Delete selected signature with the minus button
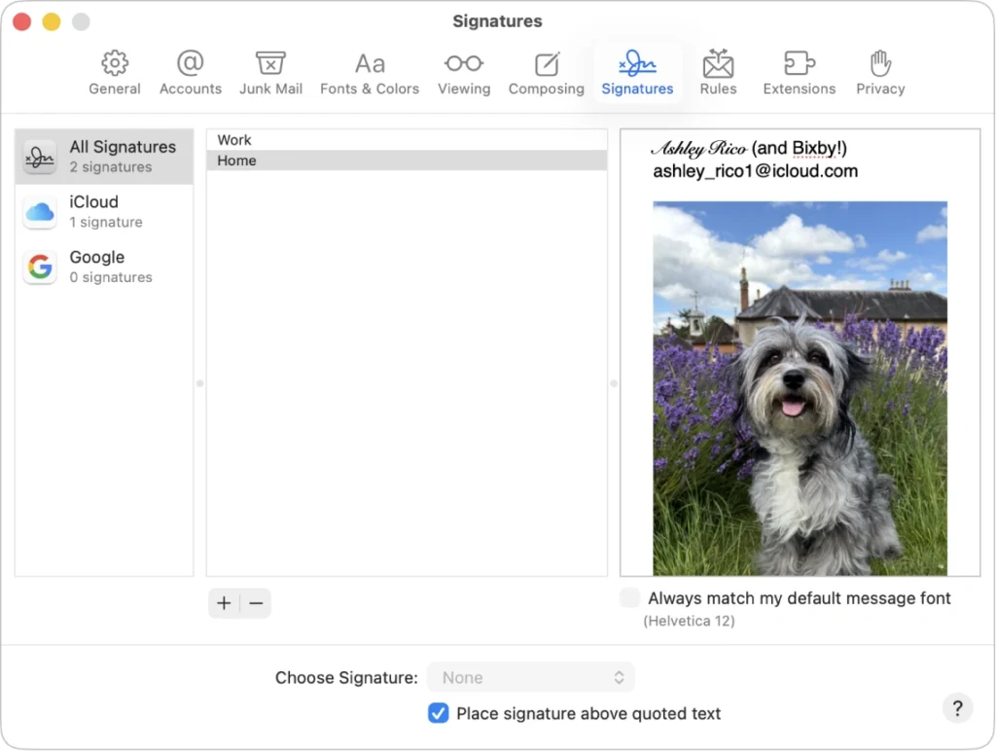This screenshot has height=754, width=996. [x=255, y=603]
